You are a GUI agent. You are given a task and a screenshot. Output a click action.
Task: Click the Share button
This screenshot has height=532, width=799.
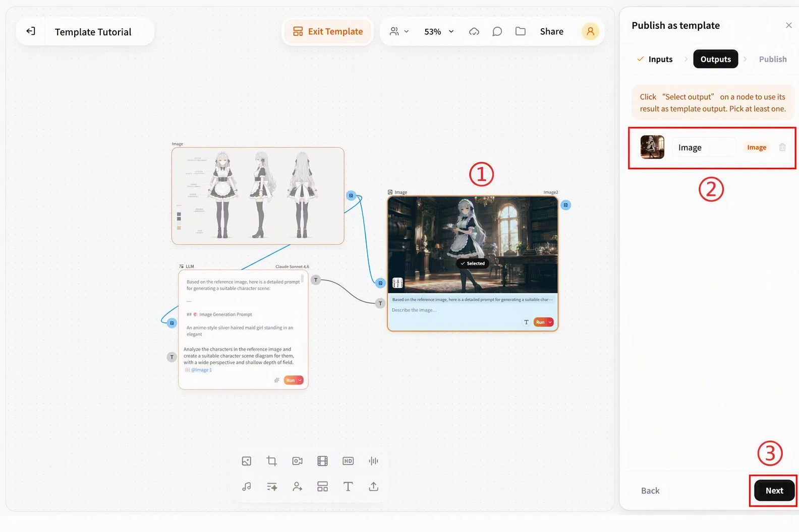[551, 31]
